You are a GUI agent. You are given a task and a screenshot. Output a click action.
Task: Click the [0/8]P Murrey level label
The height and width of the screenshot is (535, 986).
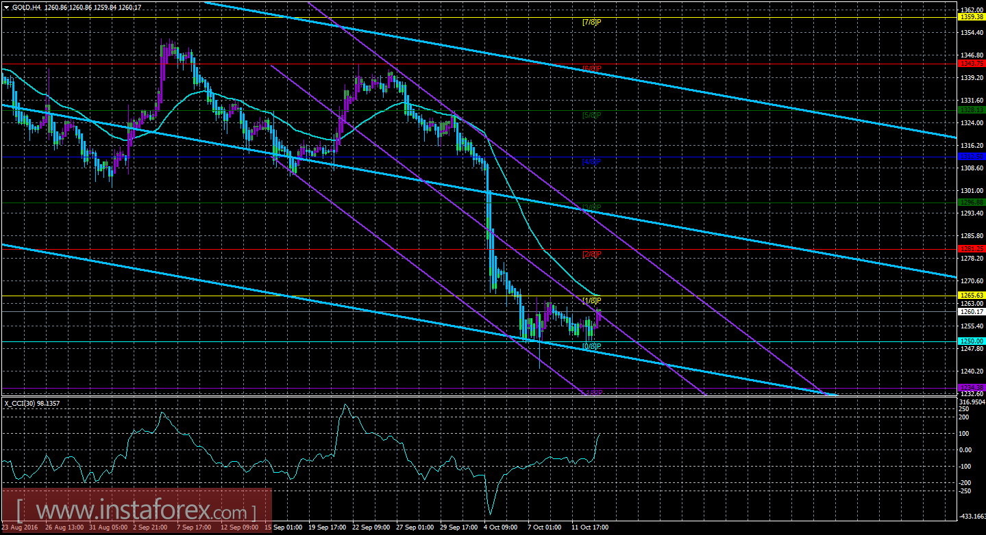click(591, 347)
